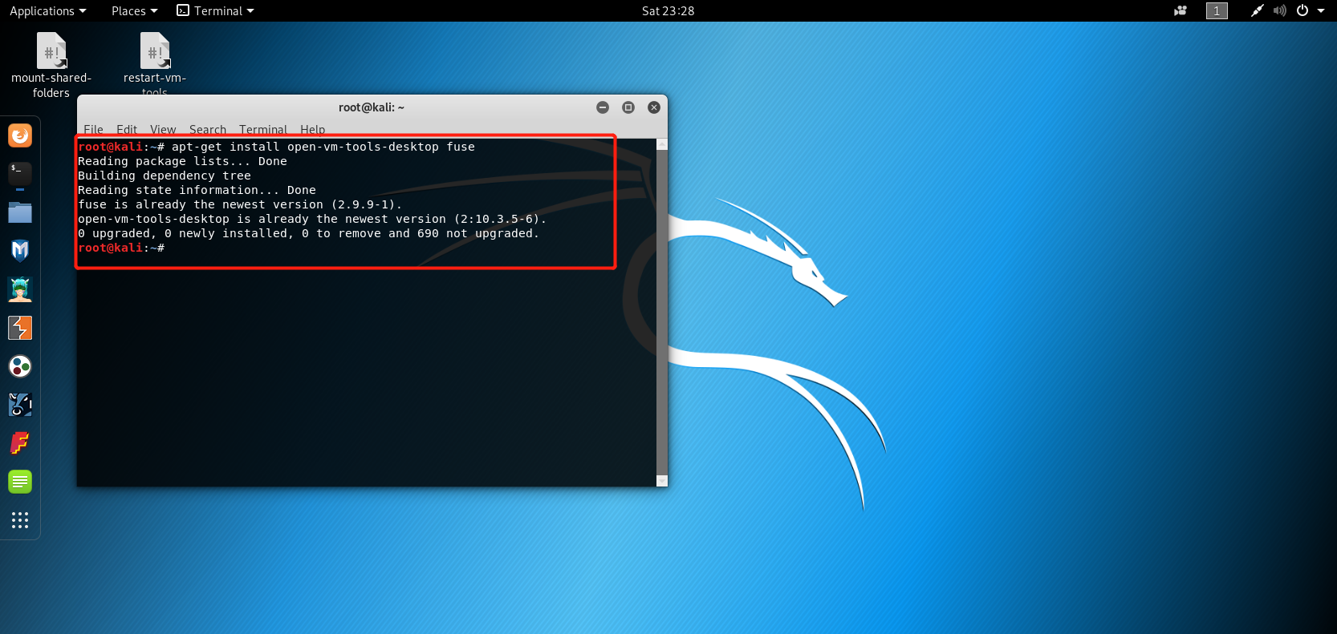
Task: Click the 'Reading state information... Done' line
Action: (197, 190)
